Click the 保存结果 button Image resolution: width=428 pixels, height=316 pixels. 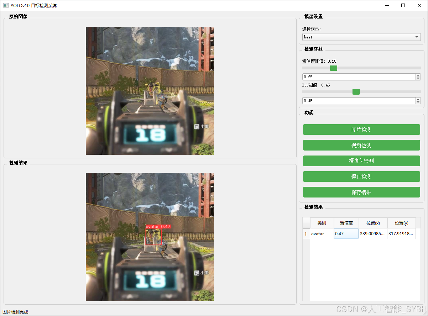[361, 192]
